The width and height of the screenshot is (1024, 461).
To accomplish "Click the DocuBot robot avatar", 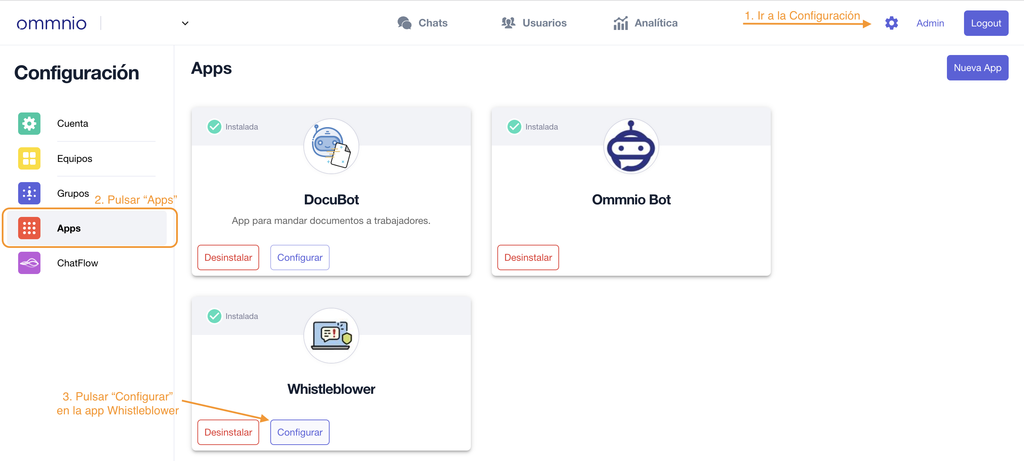I will [331, 146].
